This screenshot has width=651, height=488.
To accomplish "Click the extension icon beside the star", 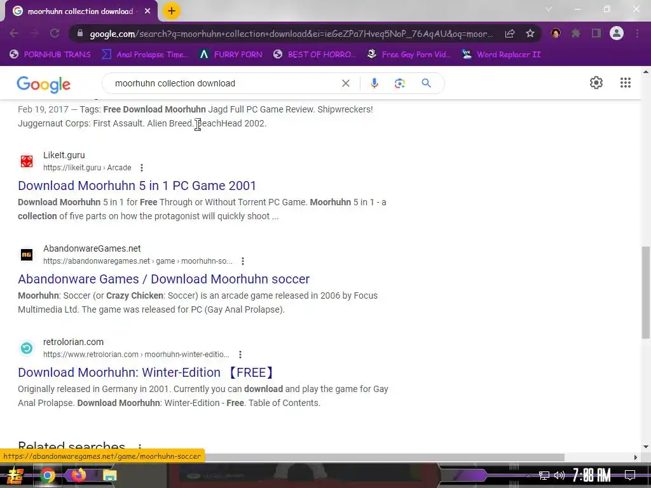I will point(556,33).
